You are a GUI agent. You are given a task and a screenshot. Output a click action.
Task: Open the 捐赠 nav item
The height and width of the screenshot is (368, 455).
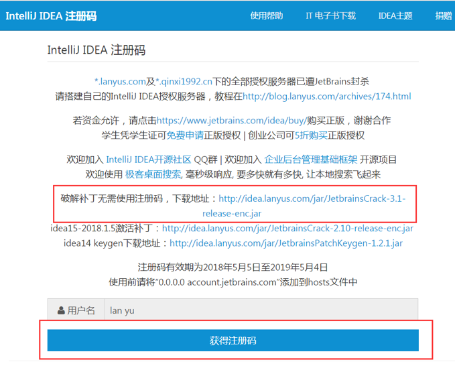[444, 15]
